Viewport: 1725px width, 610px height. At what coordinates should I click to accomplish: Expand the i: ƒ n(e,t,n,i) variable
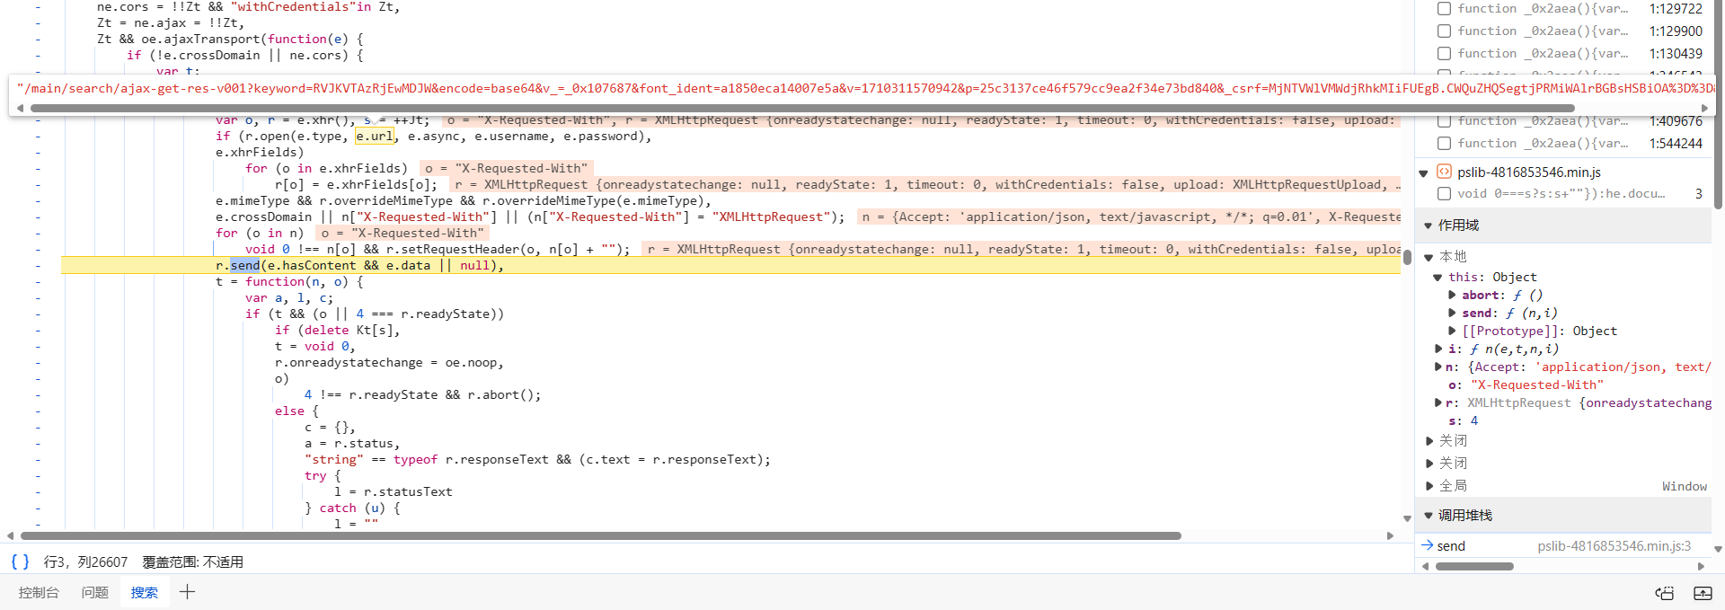pos(1438,349)
